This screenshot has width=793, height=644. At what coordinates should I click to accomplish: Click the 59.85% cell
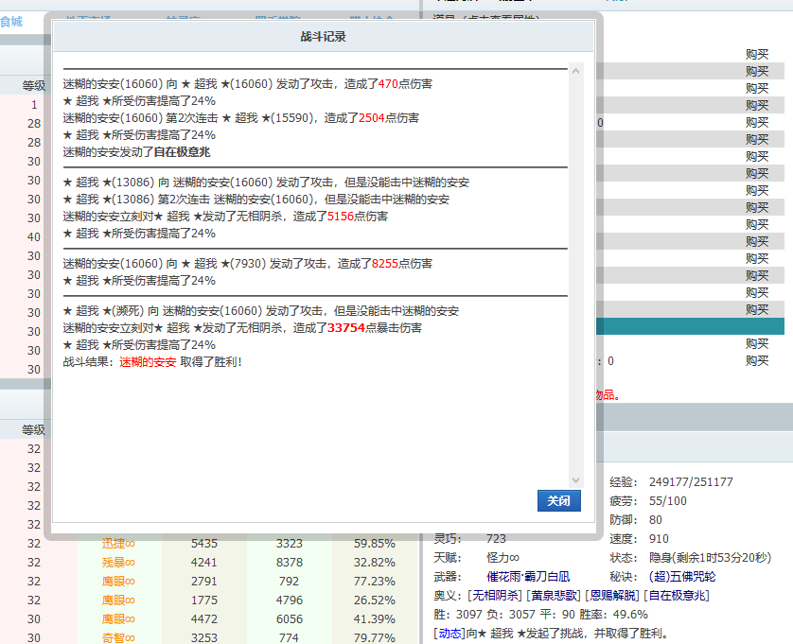click(374, 544)
